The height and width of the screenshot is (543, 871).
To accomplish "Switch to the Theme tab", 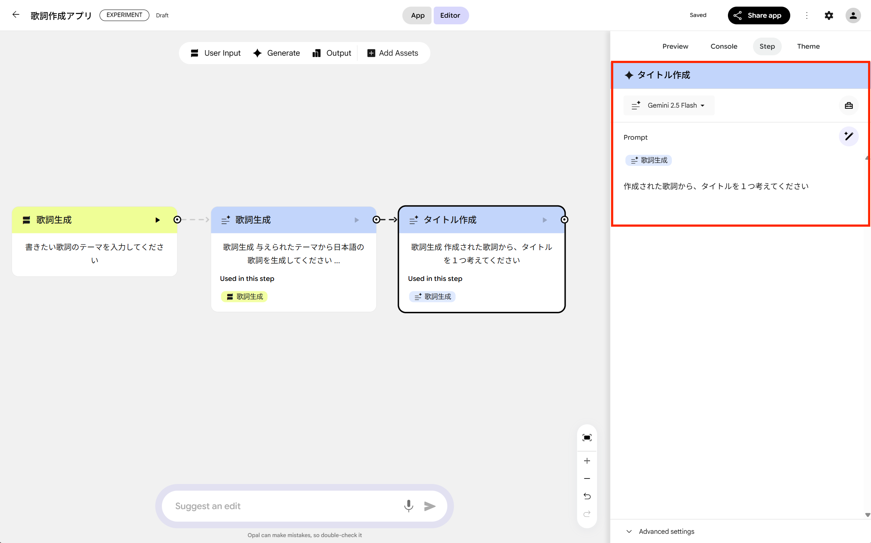I will coord(808,46).
